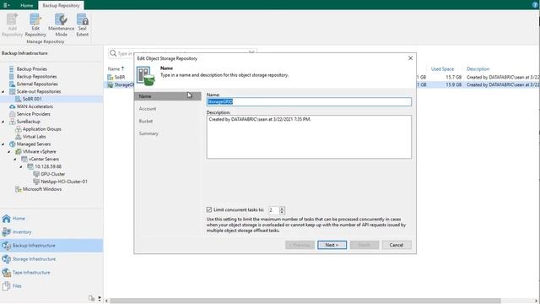Select the GPU-Cluster tree item

[52, 175]
